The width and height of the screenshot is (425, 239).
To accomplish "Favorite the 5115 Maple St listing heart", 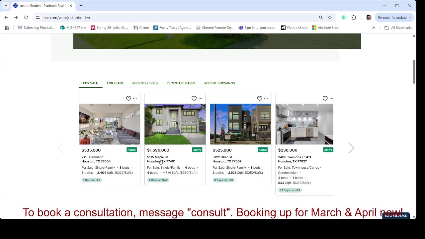I will click(x=194, y=99).
